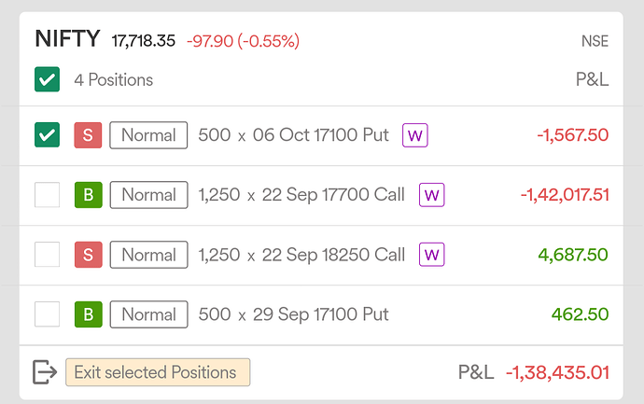Click the S badge on 17100 Put row
The image size is (644, 404).
coord(88,135)
